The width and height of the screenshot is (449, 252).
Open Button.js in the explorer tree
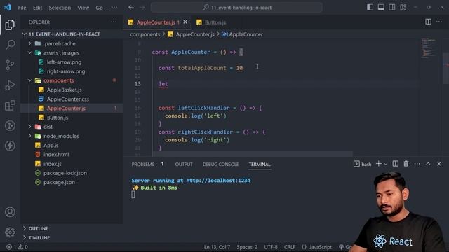pyautogui.click(x=58, y=118)
